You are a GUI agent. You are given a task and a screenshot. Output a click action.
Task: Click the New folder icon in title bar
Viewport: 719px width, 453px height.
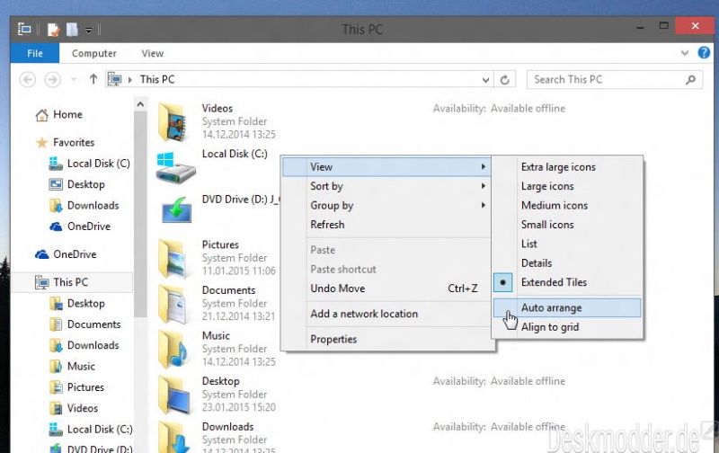[x=72, y=30]
